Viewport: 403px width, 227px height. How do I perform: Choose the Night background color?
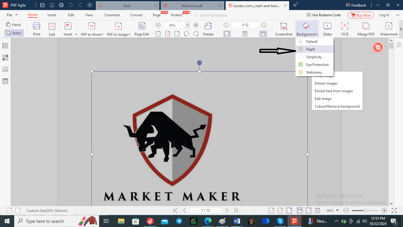[x=314, y=49]
